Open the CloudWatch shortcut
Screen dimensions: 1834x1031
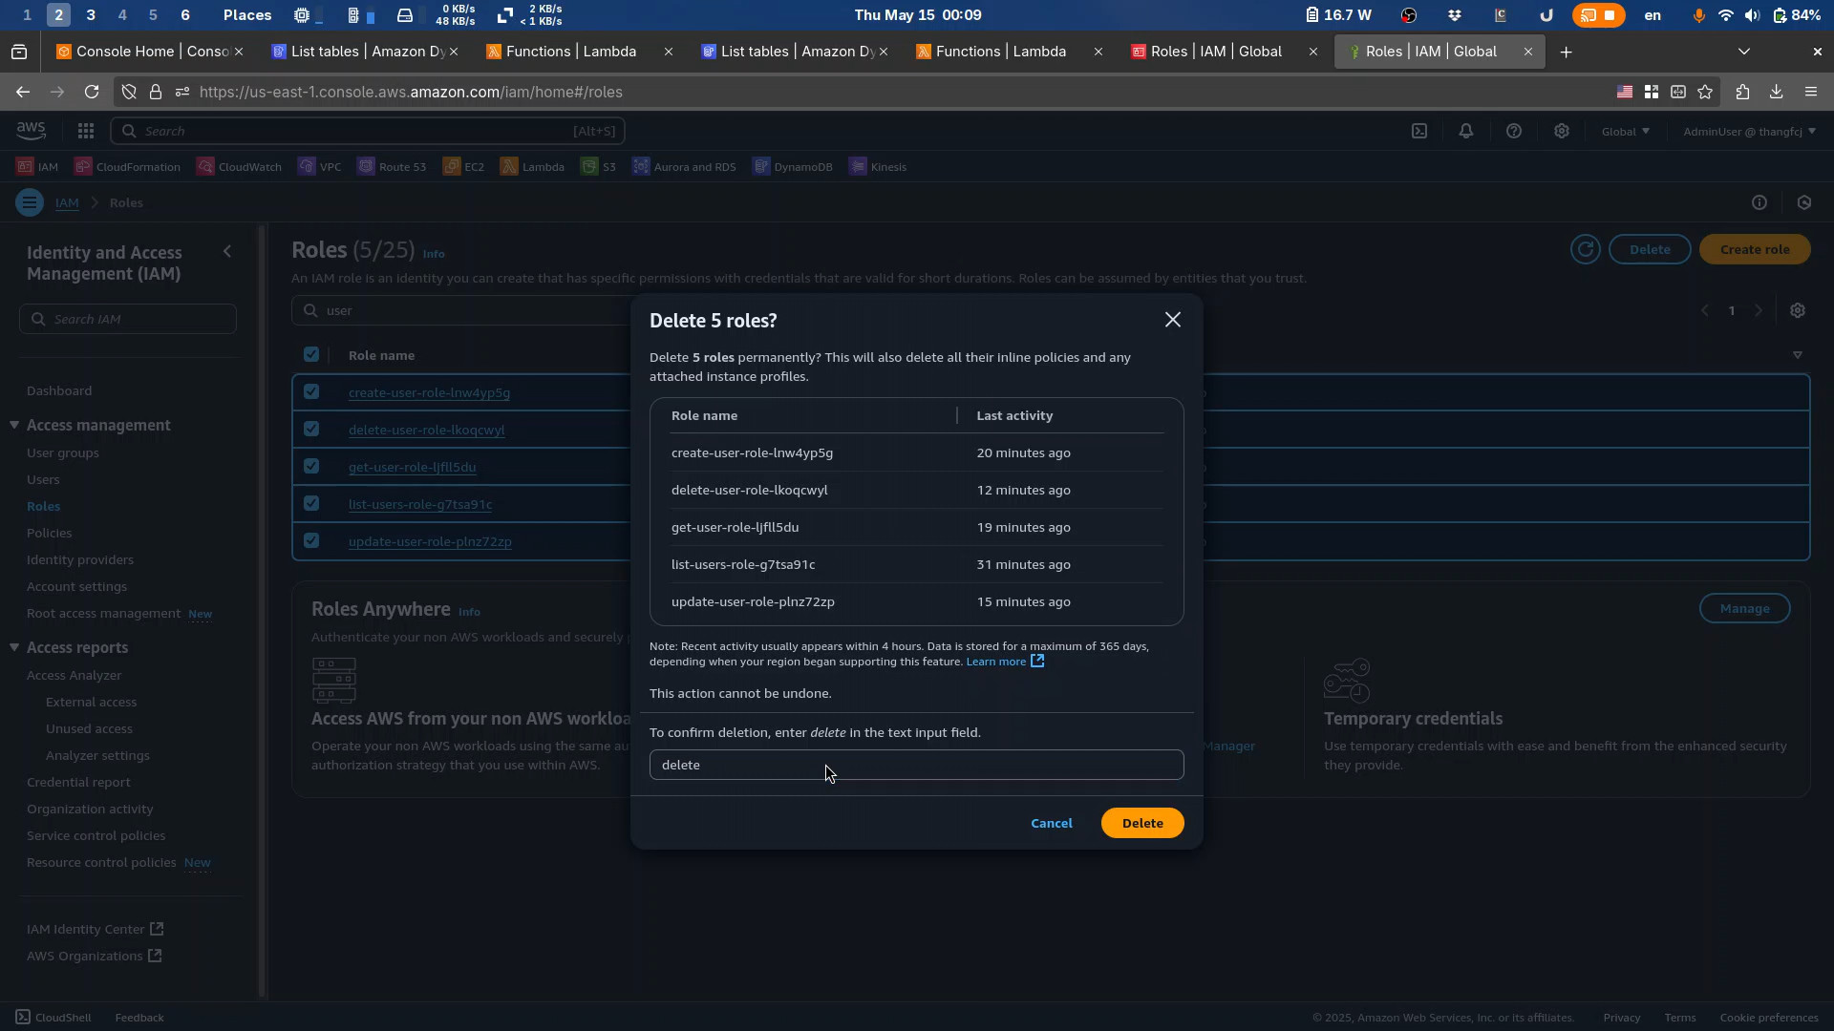point(240,167)
